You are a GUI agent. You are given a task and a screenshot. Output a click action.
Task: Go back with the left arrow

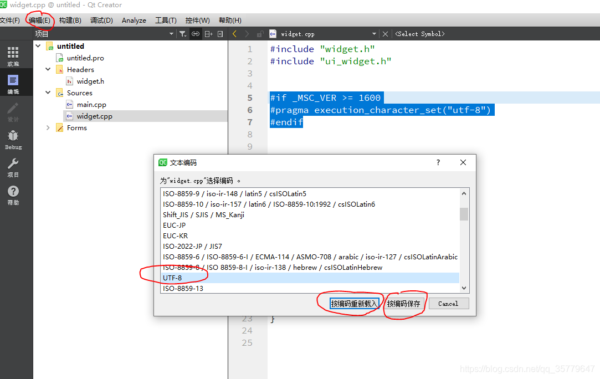point(234,34)
